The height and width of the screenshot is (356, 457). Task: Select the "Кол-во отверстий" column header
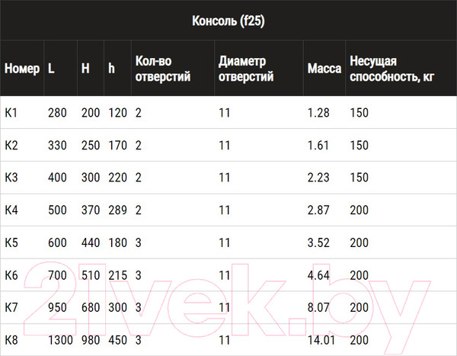pos(162,69)
